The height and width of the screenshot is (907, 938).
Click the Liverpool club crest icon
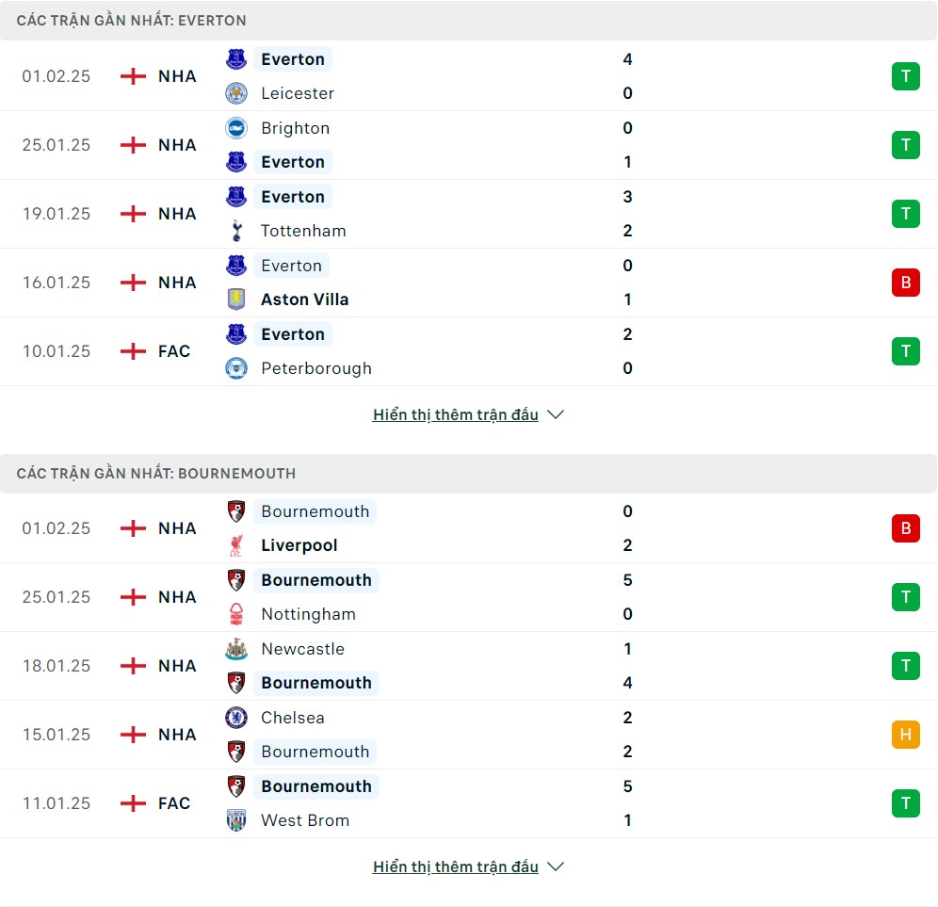[x=236, y=545]
